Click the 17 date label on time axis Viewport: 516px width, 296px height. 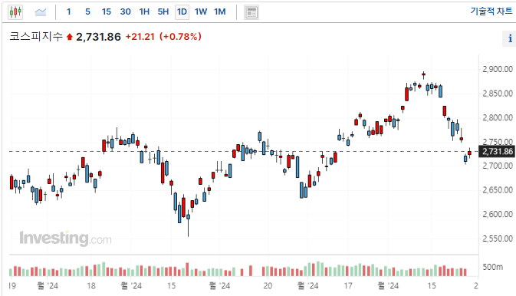348,286
